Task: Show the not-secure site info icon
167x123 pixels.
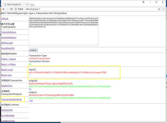Action: pos(16,9)
